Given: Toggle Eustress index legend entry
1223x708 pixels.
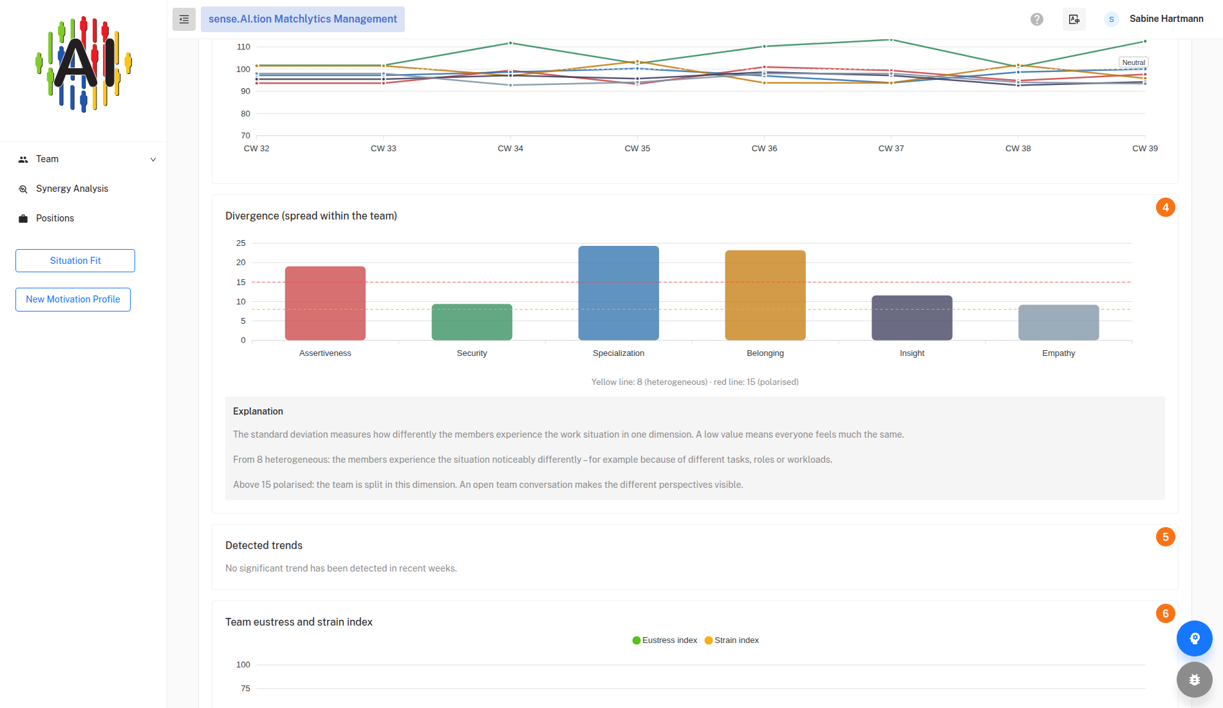Looking at the screenshot, I should point(664,640).
